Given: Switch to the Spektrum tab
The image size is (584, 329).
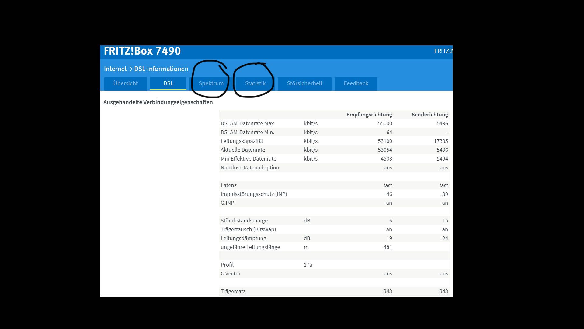Looking at the screenshot, I should 211,83.
